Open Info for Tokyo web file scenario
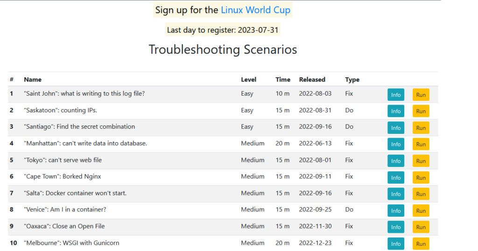This screenshot has height=251, width=478. point(395,161)
